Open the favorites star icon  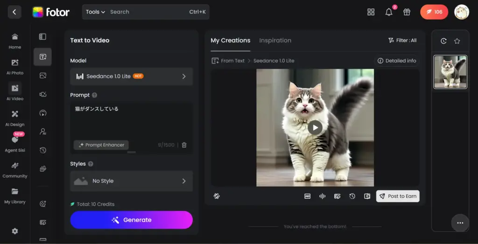click(x=457, y=41)
